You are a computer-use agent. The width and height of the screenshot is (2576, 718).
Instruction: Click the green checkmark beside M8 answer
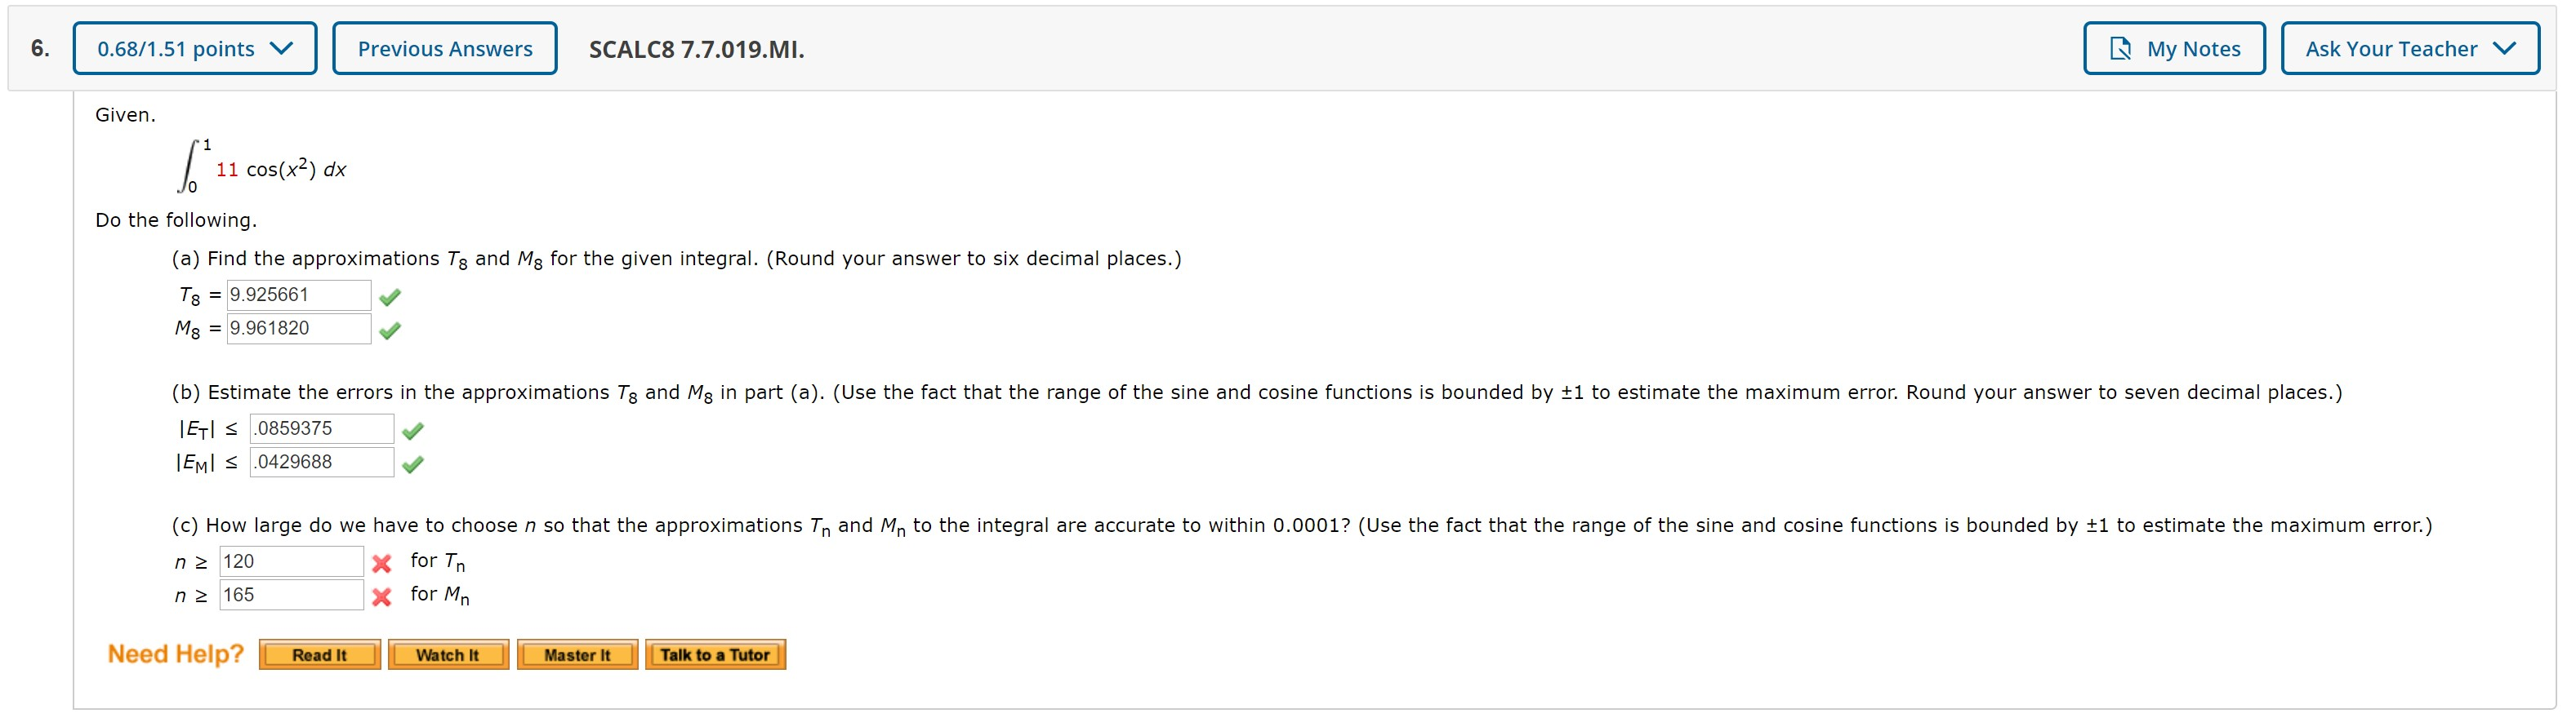click(392, 329)
